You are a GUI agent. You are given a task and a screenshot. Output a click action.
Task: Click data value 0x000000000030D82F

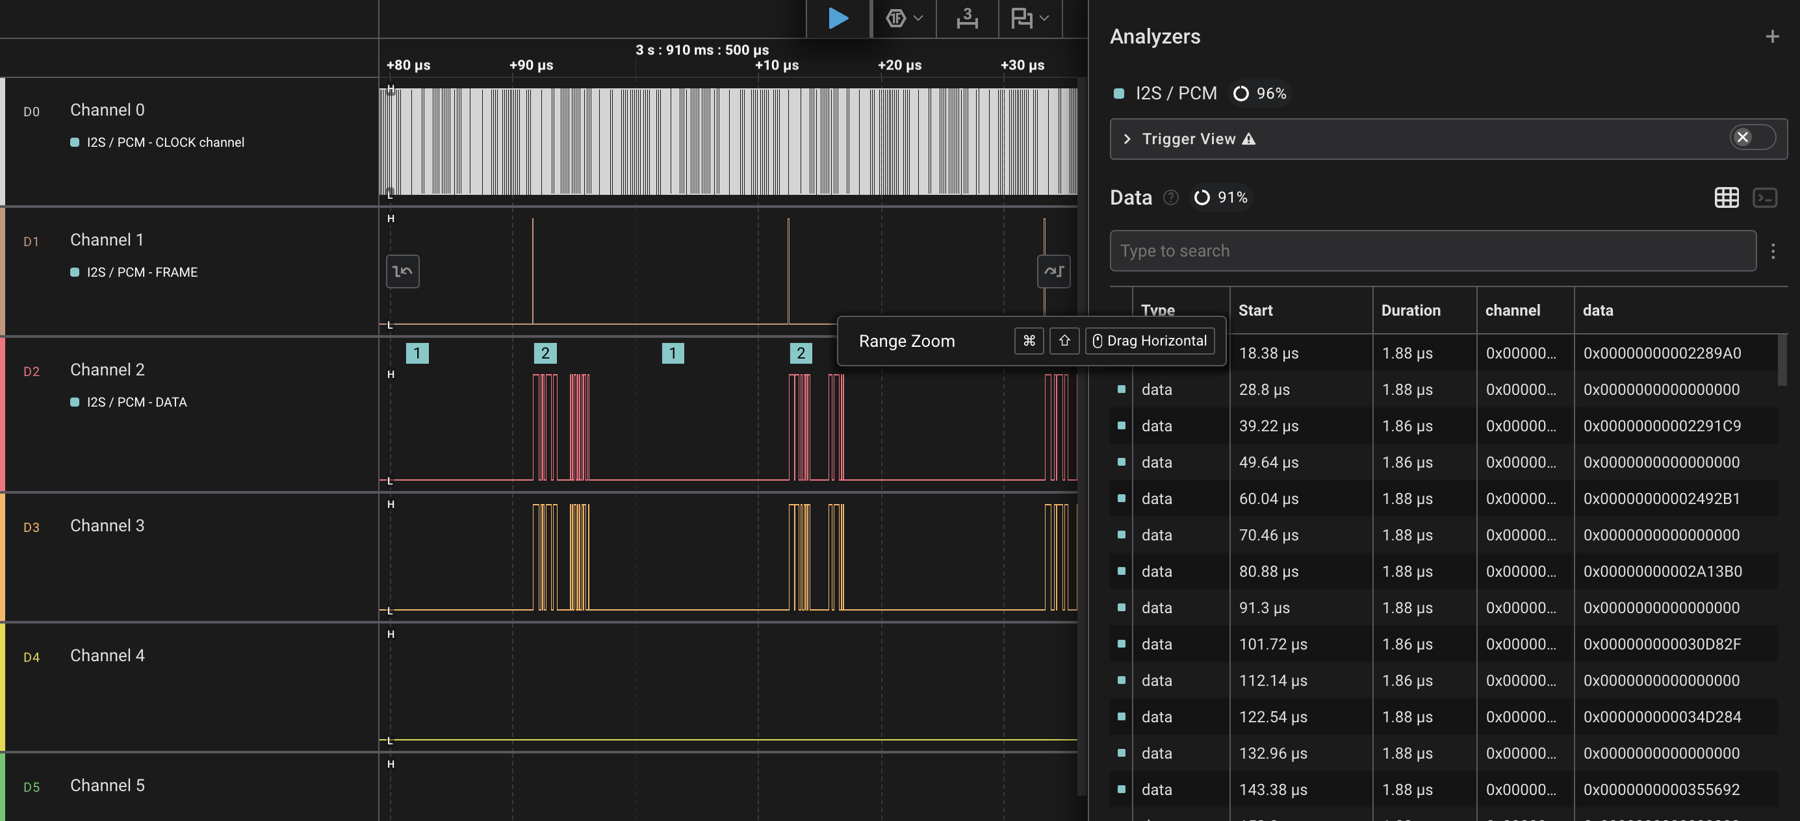[1662, 644]
